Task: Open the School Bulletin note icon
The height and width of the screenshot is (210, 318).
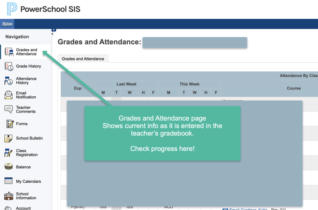Action: click(x=8, y=138)
